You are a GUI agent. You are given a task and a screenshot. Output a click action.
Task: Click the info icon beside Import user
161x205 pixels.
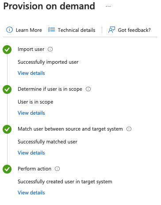(50, 49)
